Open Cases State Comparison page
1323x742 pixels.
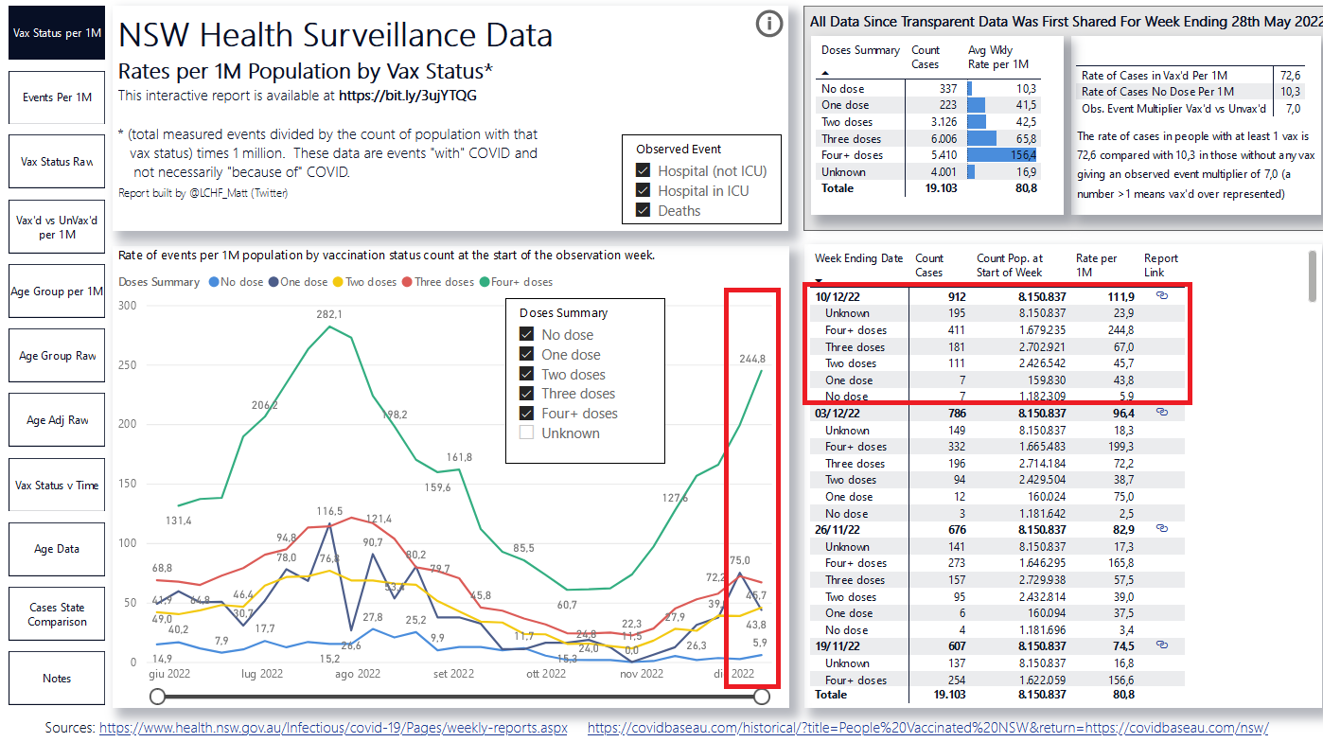[x=57, y=614]
